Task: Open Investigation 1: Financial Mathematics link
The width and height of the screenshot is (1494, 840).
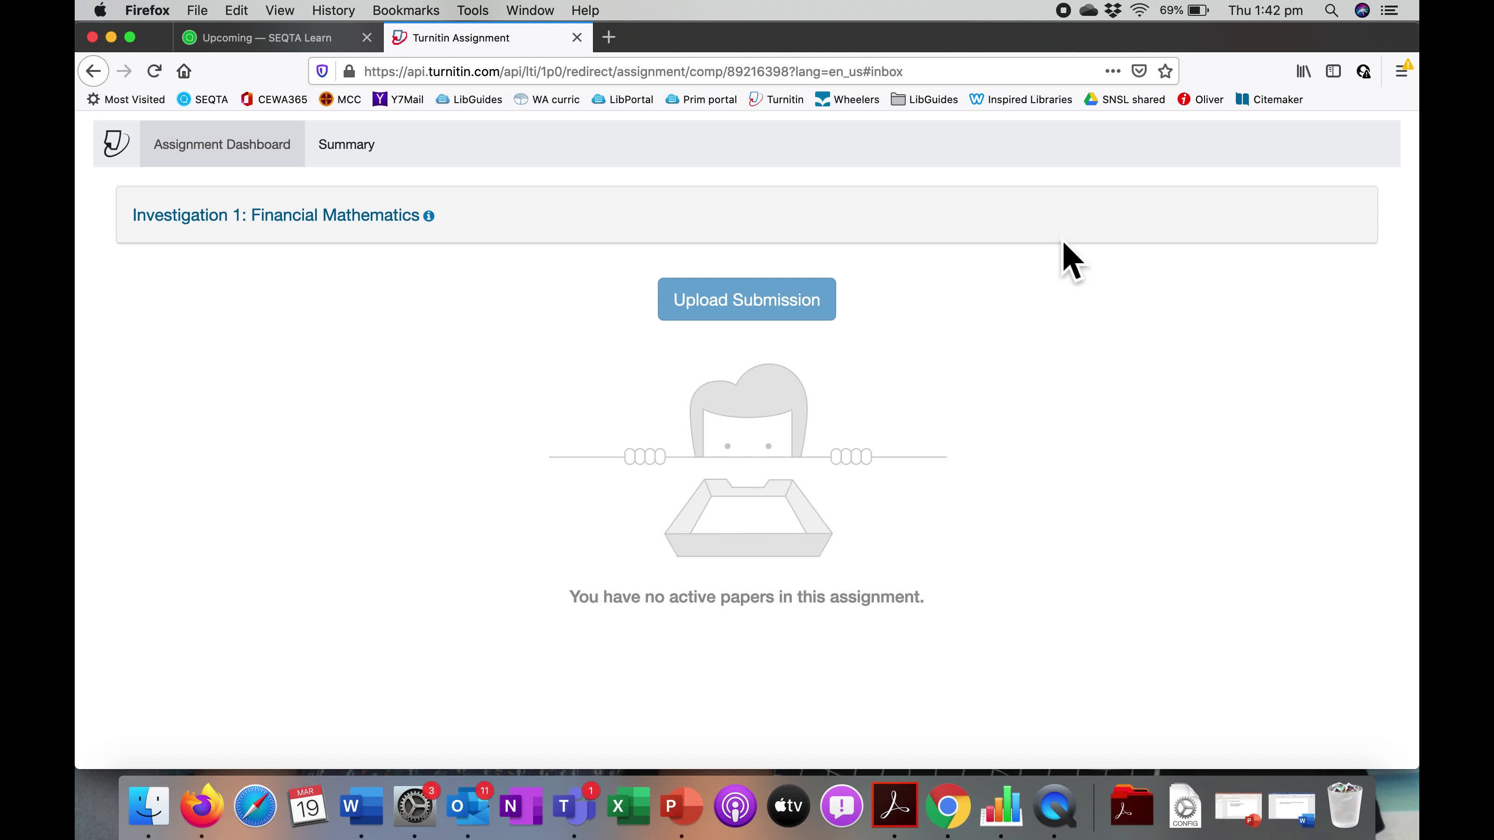Action: [276, 215]
